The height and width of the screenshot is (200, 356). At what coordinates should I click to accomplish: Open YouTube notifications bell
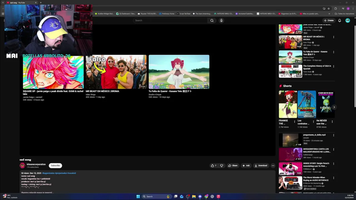pyautogui.click(x=340, y=20)
